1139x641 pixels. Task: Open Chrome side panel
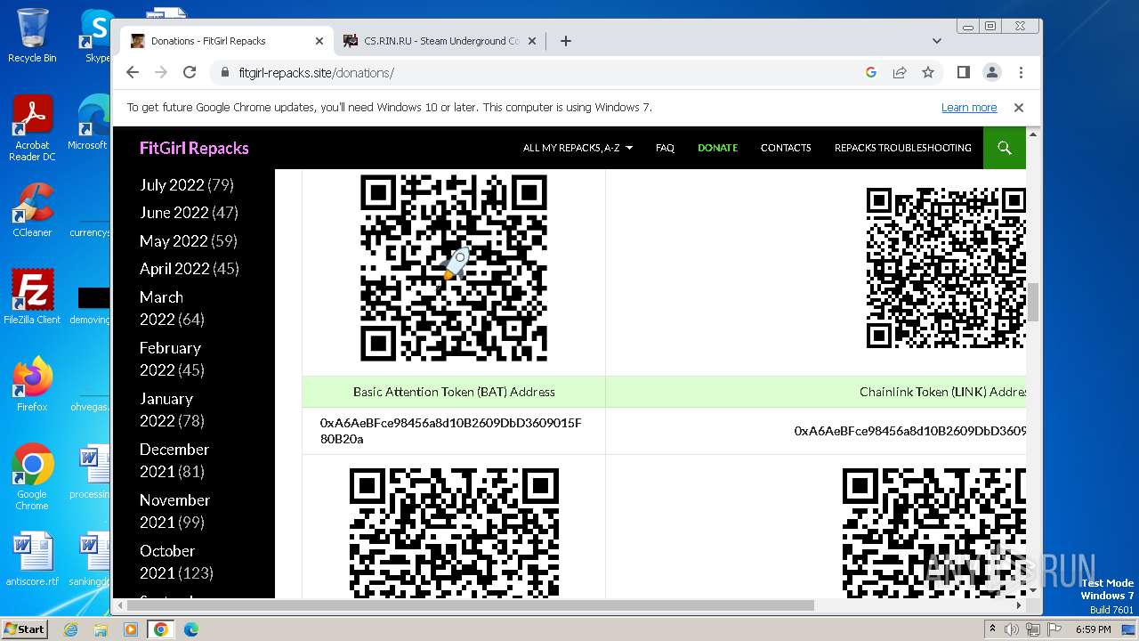pyautogui.click(x=963, y=72)
